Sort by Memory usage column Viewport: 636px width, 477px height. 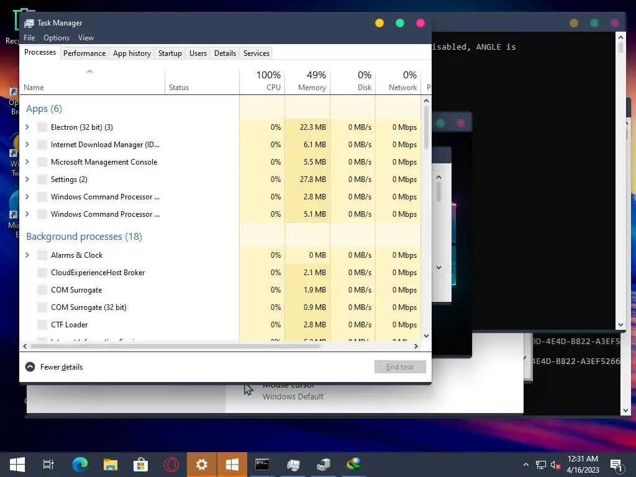point(307,81)
